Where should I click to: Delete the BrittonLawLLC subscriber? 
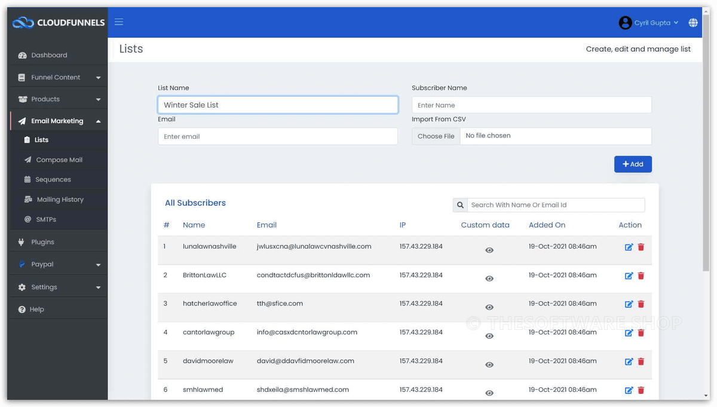pyautogui.click(x=641, y=276)
